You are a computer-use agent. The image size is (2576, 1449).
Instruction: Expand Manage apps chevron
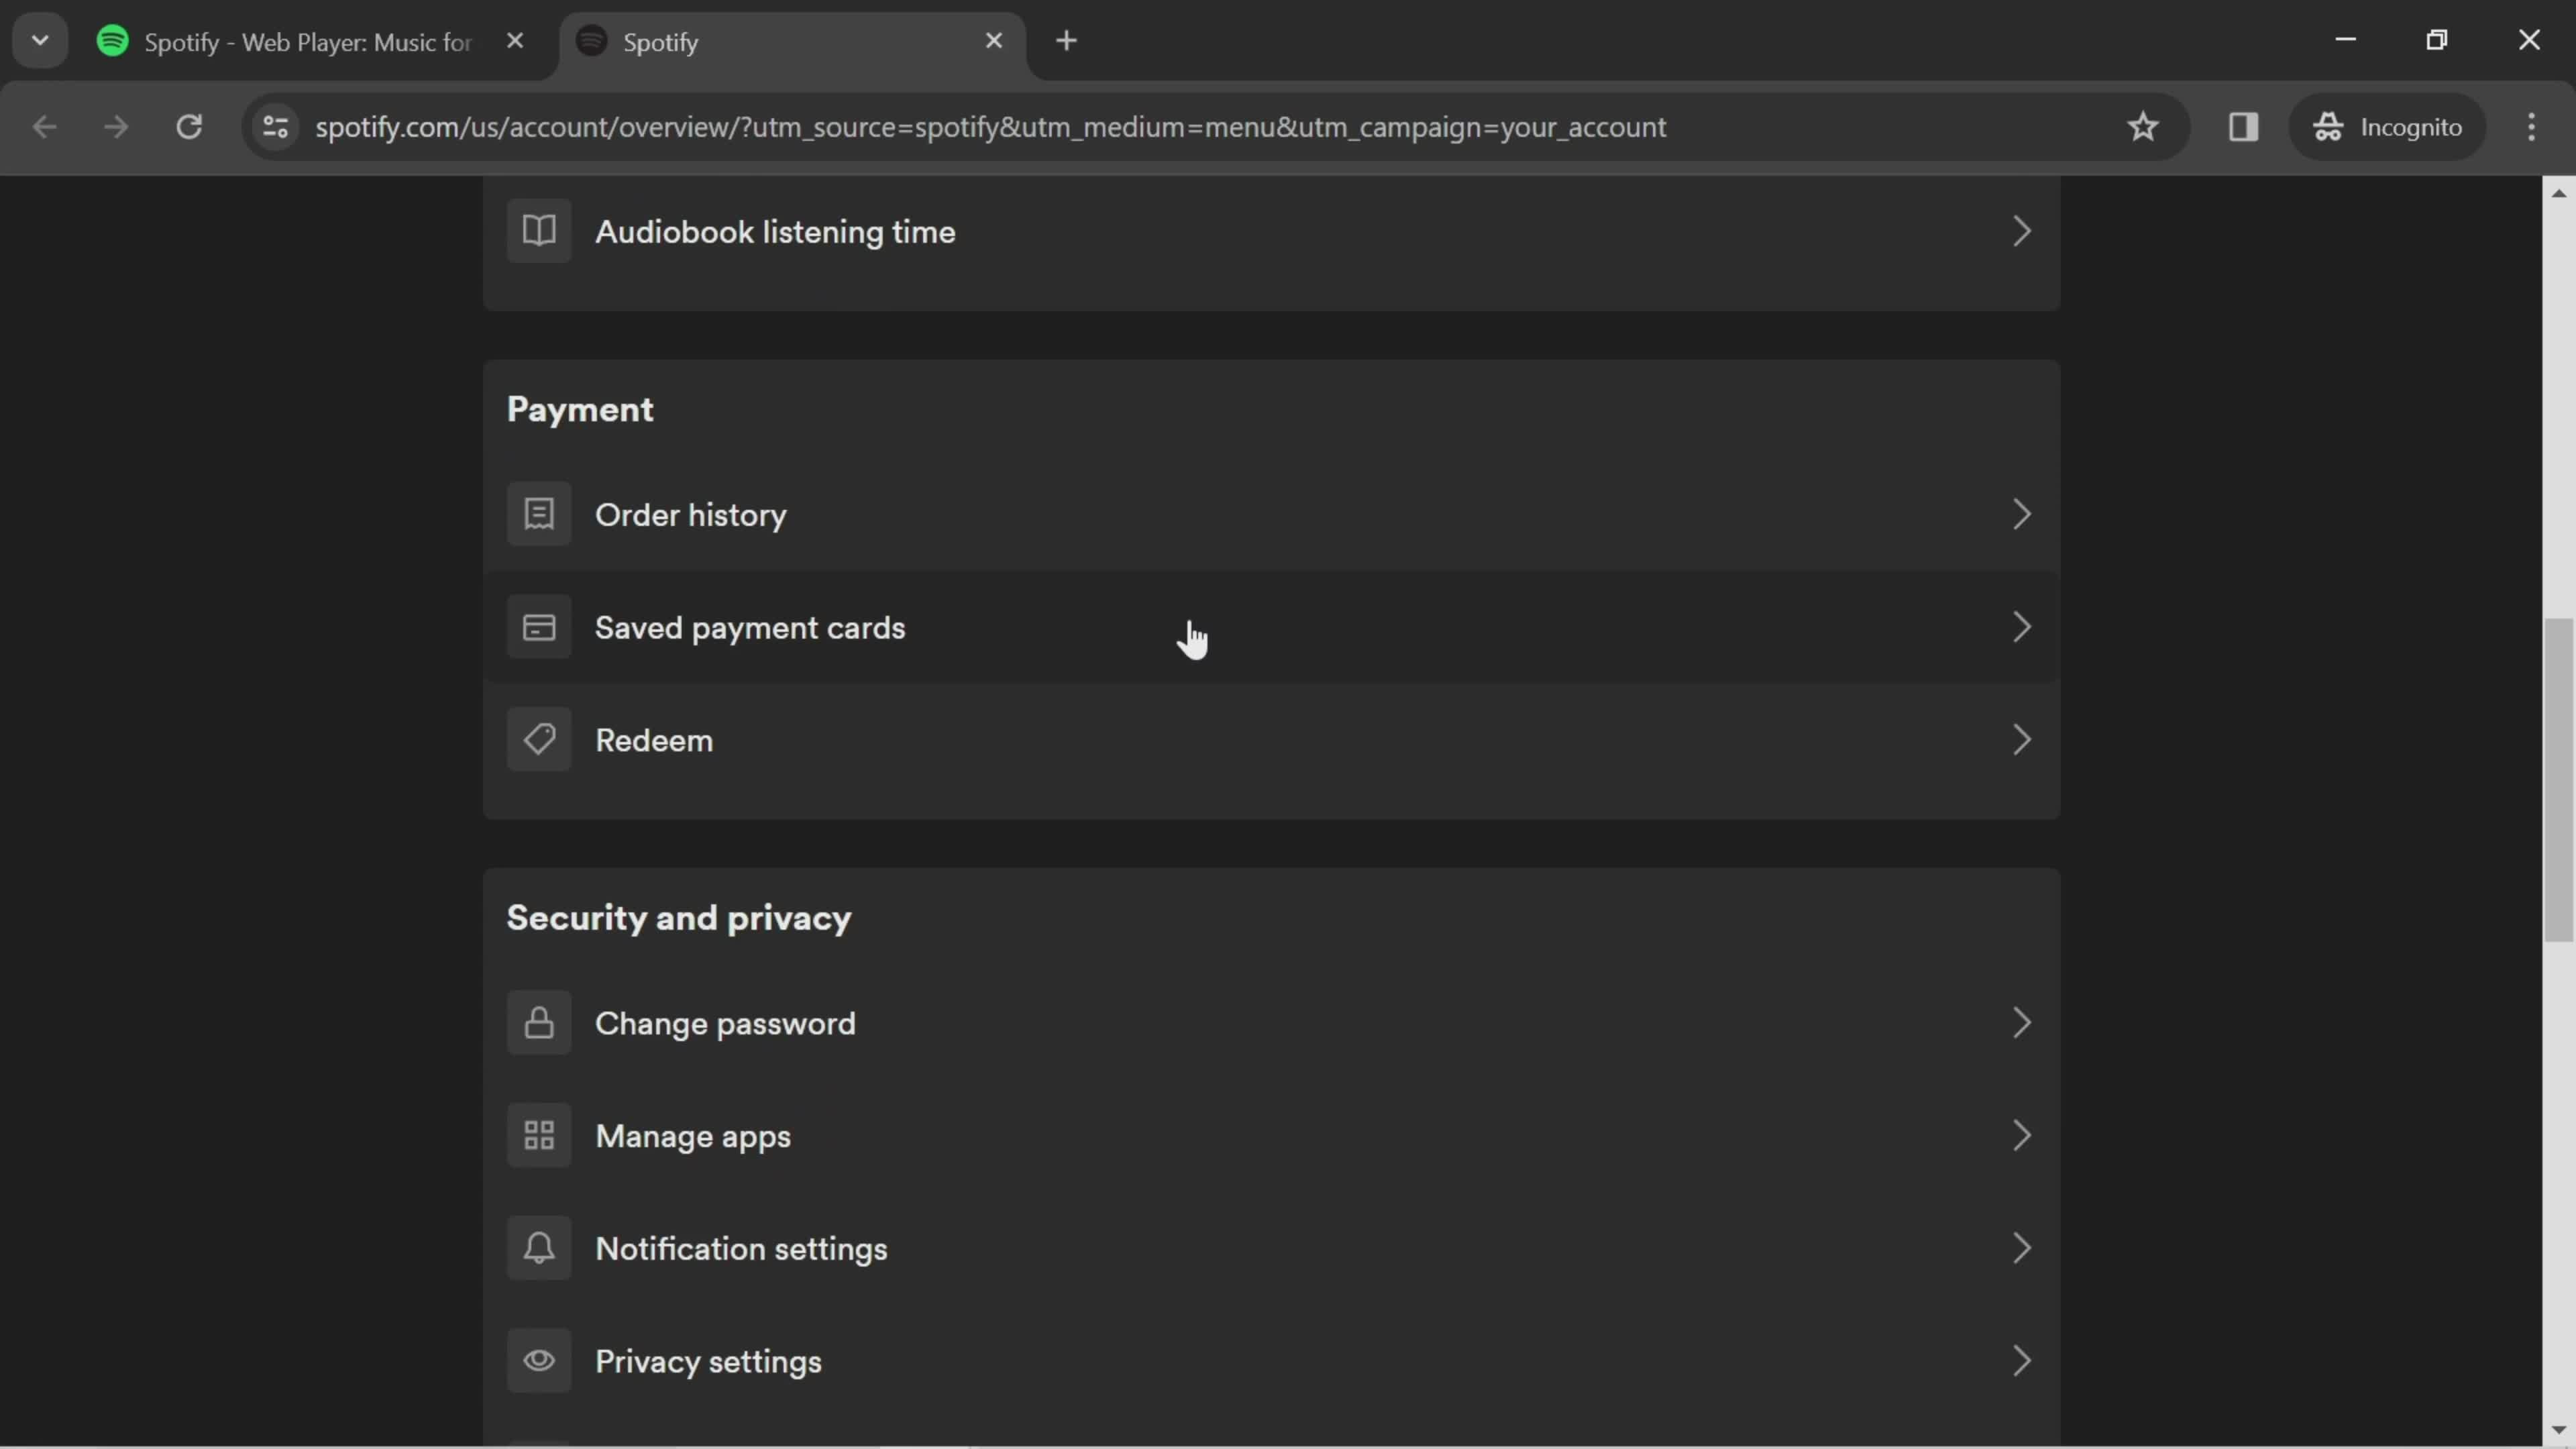pyautogui.click(x=2021, y=1136)
